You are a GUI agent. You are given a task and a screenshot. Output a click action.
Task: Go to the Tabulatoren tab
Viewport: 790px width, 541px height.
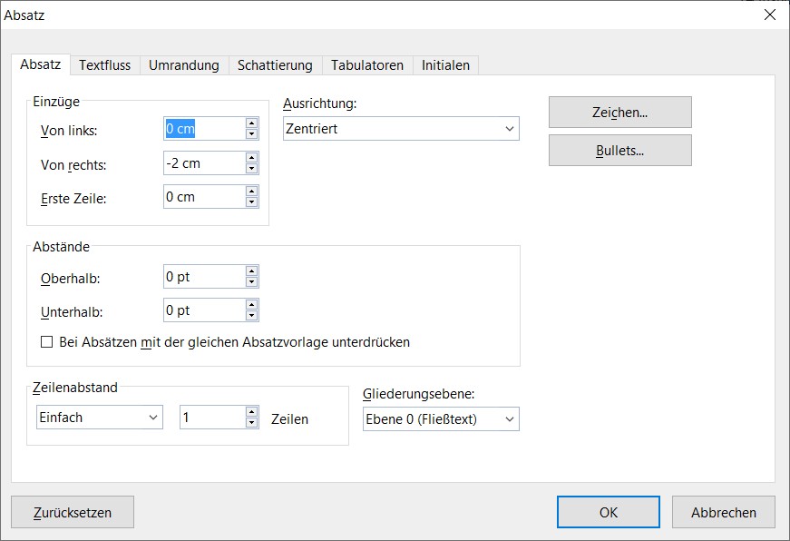pos(367,65)
